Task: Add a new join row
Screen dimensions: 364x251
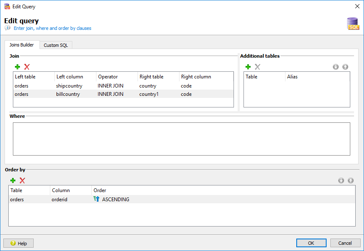Action: (17, 67)
